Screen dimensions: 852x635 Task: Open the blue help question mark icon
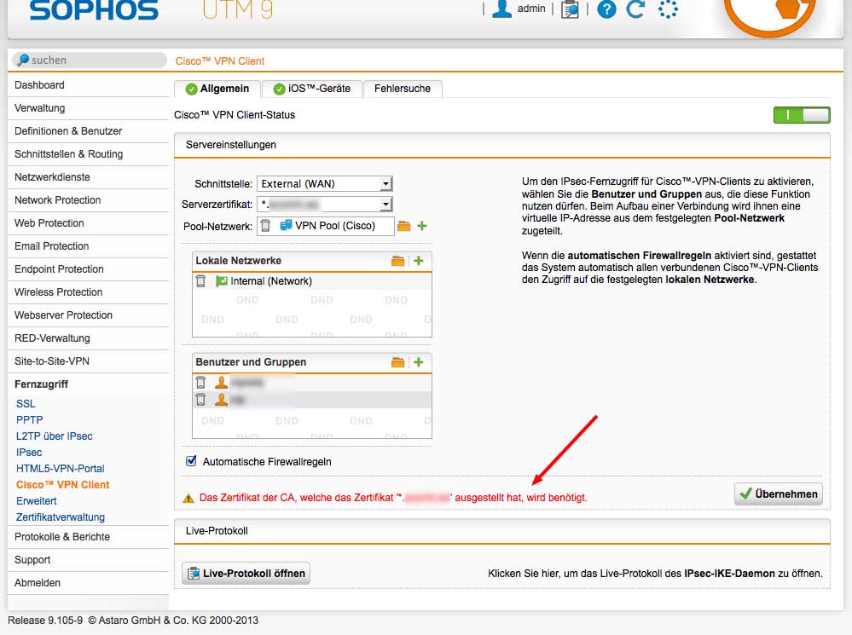tap(606, 9)
